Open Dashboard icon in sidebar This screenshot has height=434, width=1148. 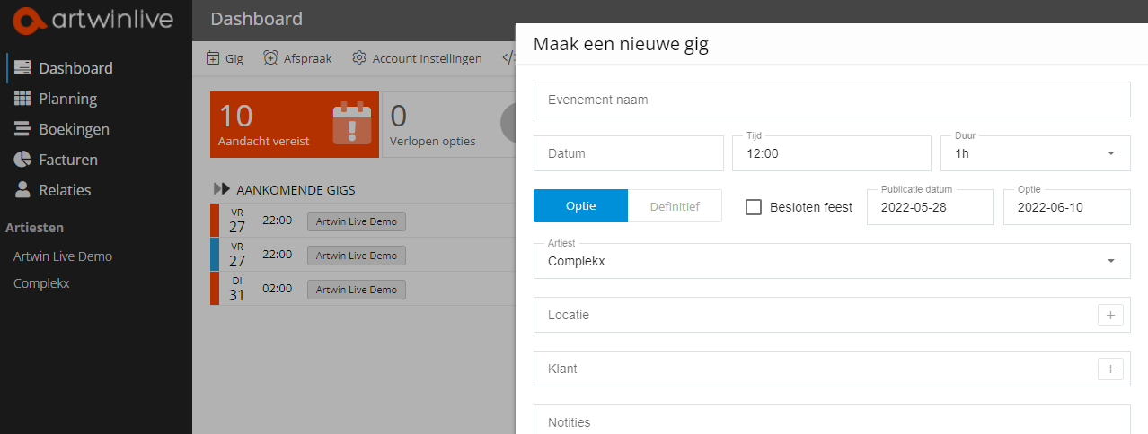(x=22, y=68)
